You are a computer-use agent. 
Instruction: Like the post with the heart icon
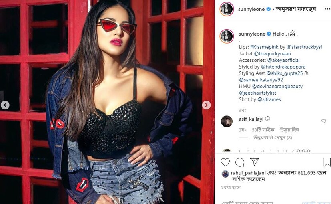coord(225,162)
